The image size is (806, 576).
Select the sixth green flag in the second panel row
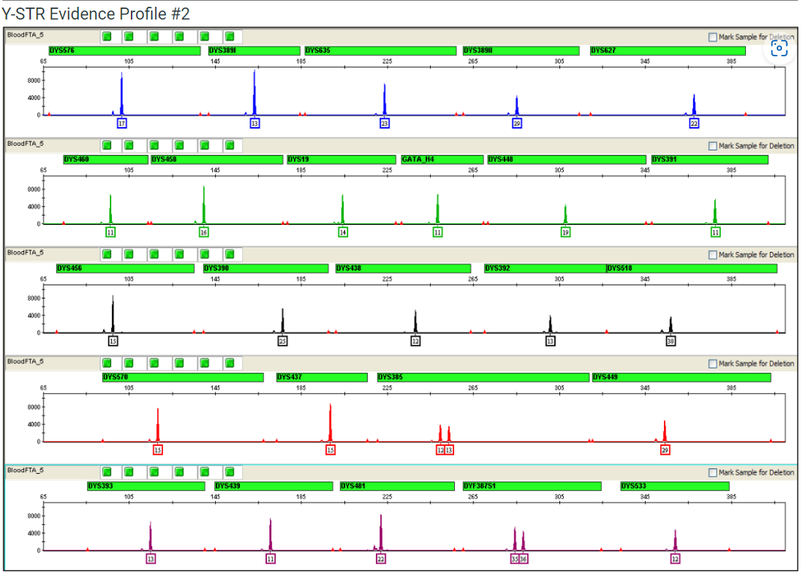[x=229, y=145]
